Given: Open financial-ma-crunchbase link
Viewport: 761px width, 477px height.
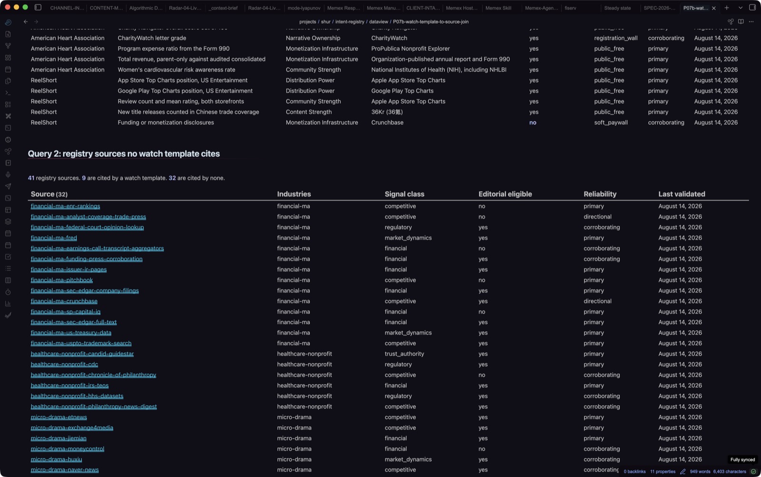Looking at the screenshot, I should (64, 301).
